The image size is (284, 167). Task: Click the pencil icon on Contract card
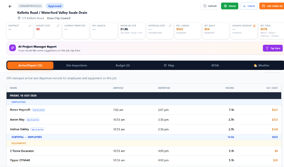[x=30, y=26]
